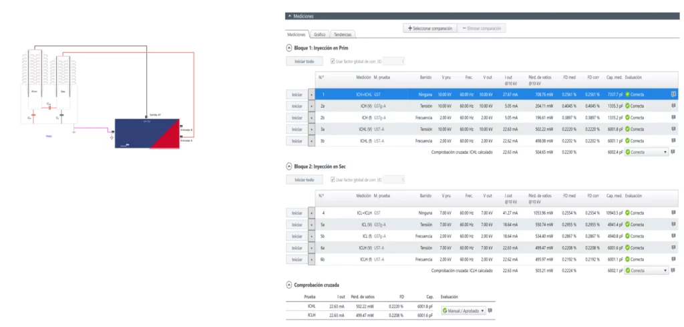The image size is (684, 327).
Task: Click the K correction factor field in Bloque 1
Action: [394, 62]
